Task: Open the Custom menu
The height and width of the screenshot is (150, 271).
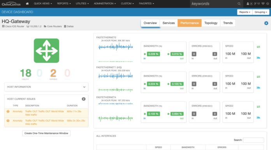Action: click(x=127, y=4)
